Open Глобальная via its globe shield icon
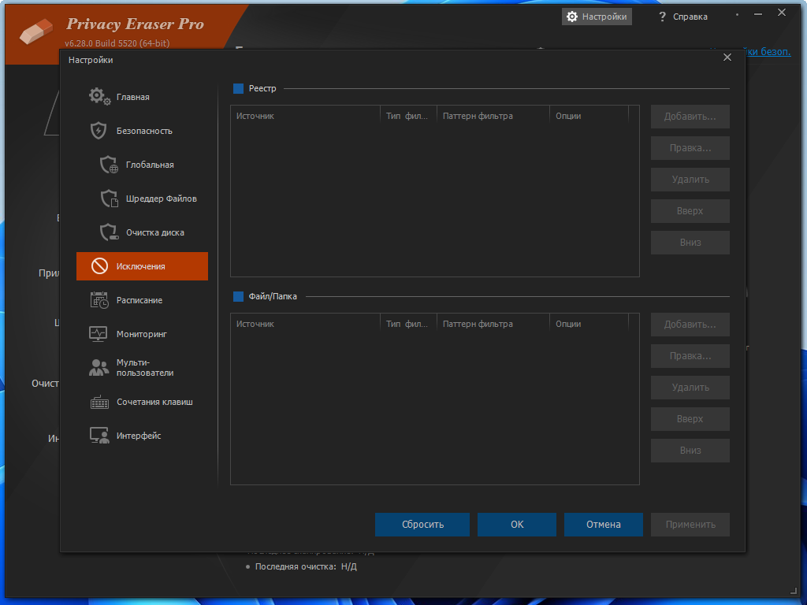807x605 pixels. click(x=109, y=165)
